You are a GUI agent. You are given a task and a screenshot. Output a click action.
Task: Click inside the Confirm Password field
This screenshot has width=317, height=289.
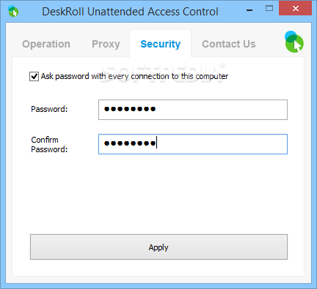pos(193,144)
